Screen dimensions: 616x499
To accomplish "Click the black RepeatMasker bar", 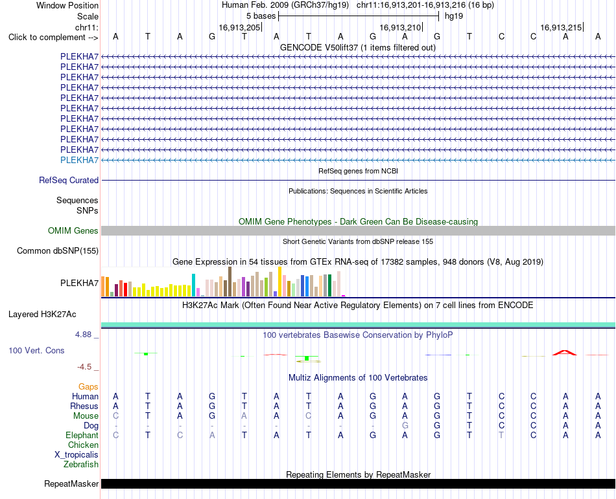I will click(x=358, y=483).
